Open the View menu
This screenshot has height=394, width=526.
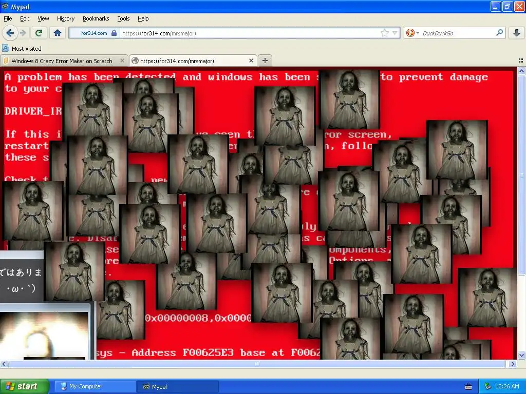pyautogui.click(x=43, y=18)
